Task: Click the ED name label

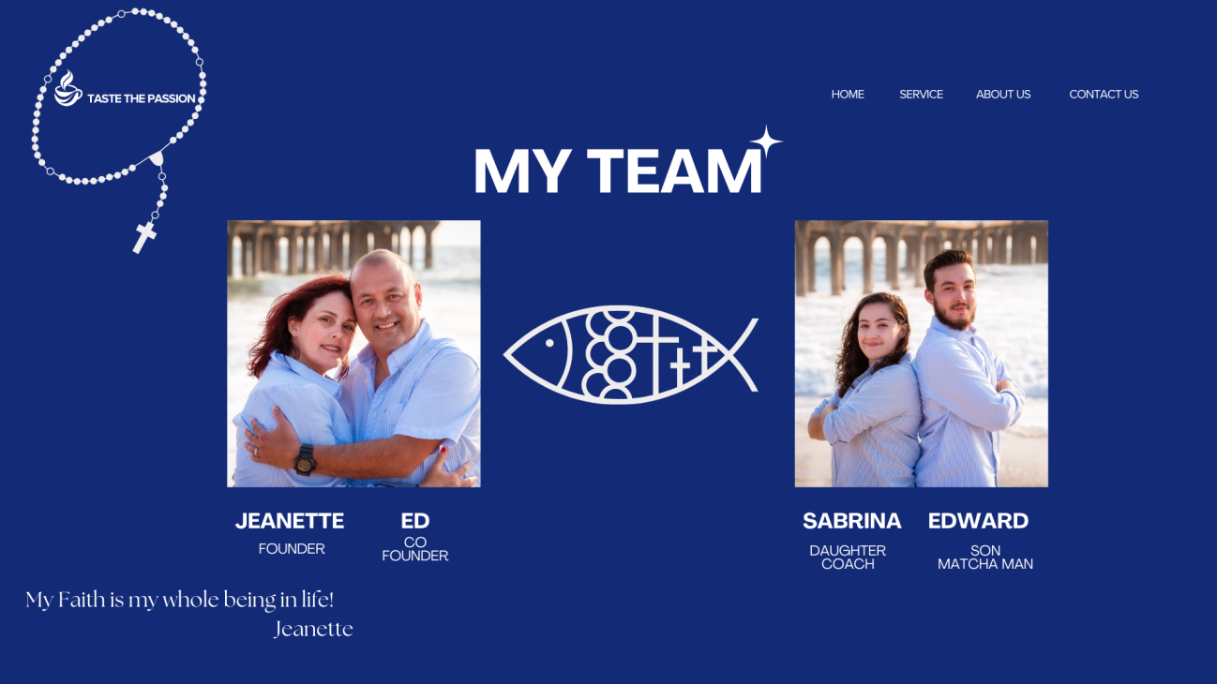Action: pos(415,521)
